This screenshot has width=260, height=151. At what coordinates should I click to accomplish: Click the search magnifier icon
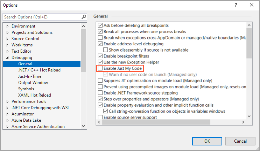click(x=84, y=17)
